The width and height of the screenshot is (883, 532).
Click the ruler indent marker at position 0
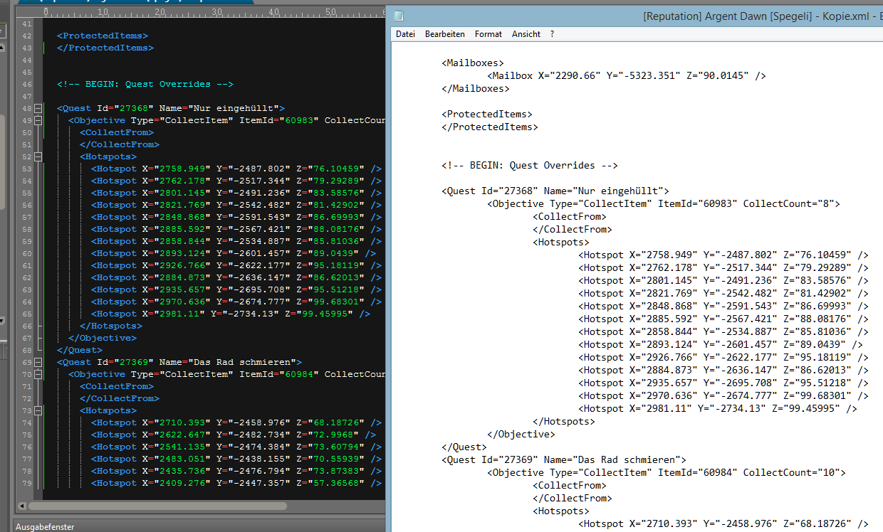(46, 14)
